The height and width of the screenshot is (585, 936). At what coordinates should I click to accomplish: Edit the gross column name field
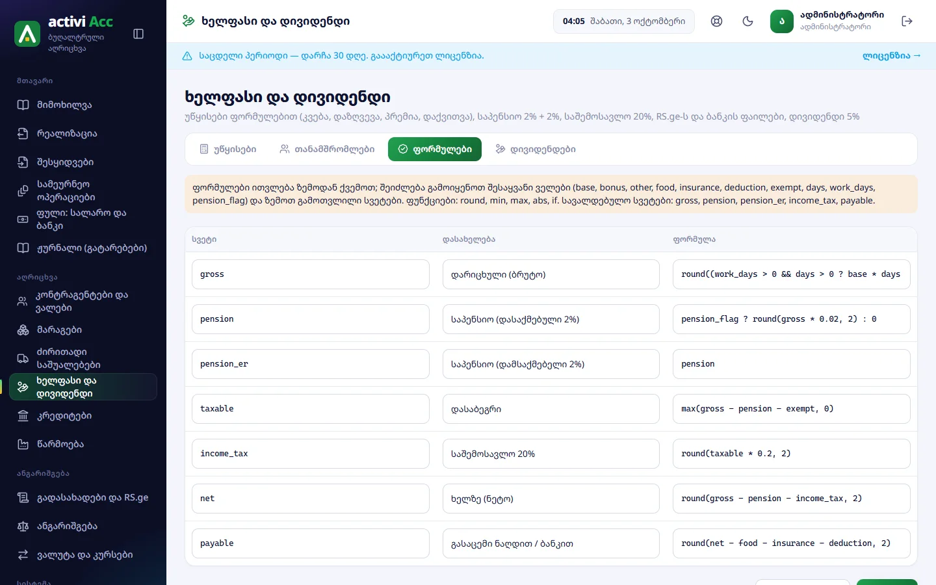311,274
